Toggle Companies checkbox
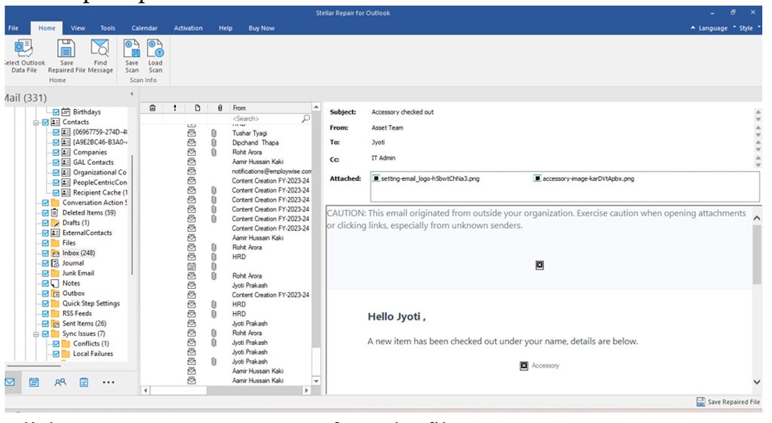The width and height of the screenshot is (772, 423). (x=56, y=152)
